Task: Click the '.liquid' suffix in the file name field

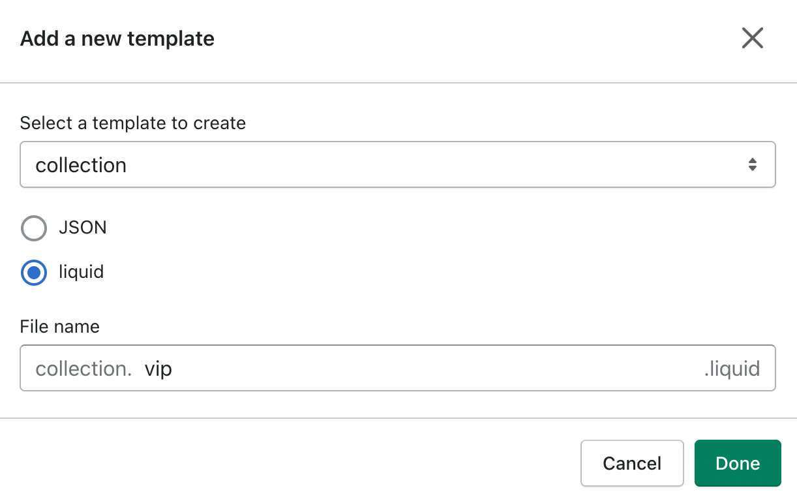Action: pyautogui.click(x=732, y=369)
